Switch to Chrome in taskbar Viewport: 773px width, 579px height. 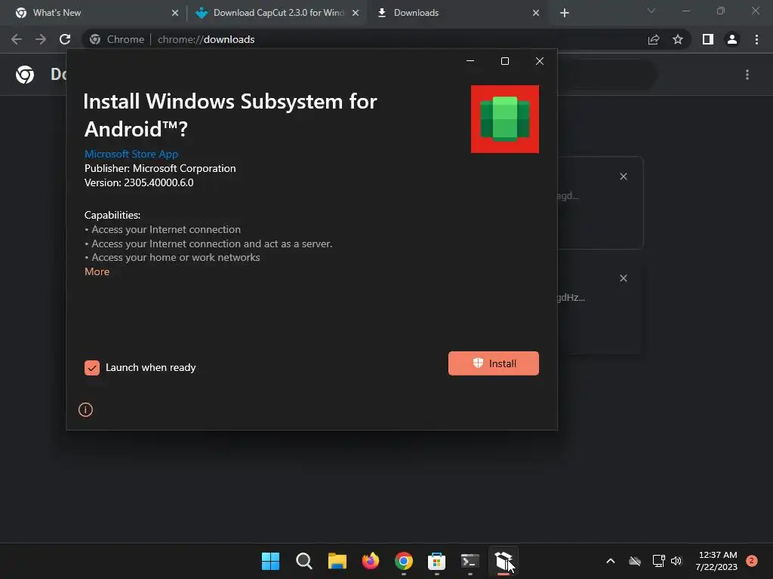tap(404, 561)
